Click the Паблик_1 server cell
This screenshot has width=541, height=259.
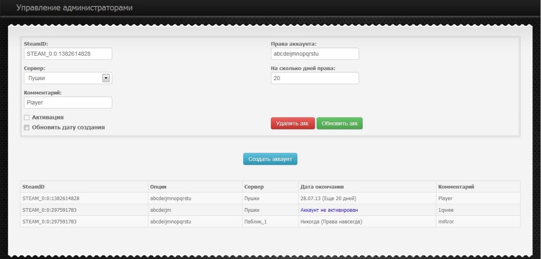coord(255,222)
